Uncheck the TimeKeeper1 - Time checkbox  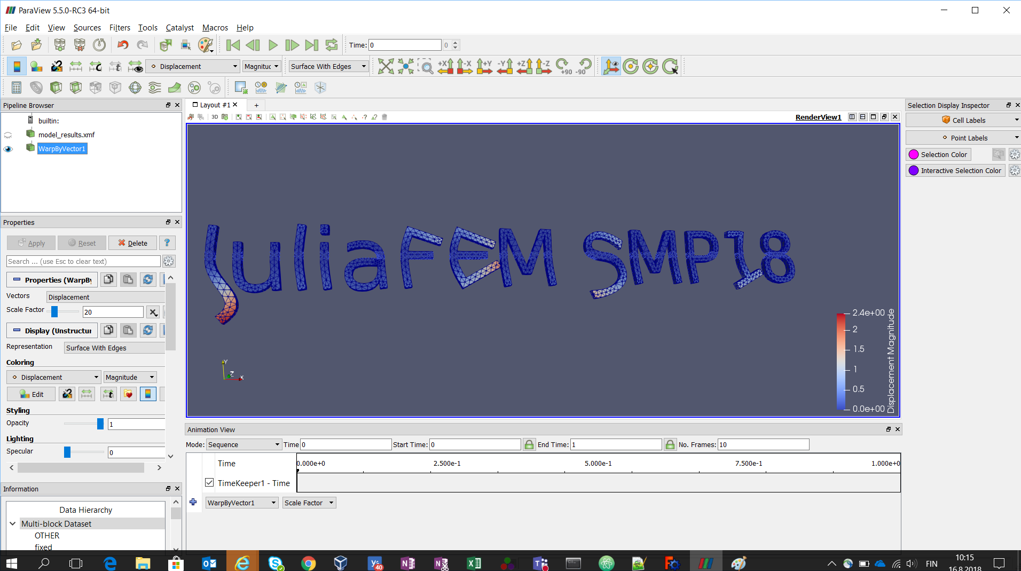click(x=209, y=482)
